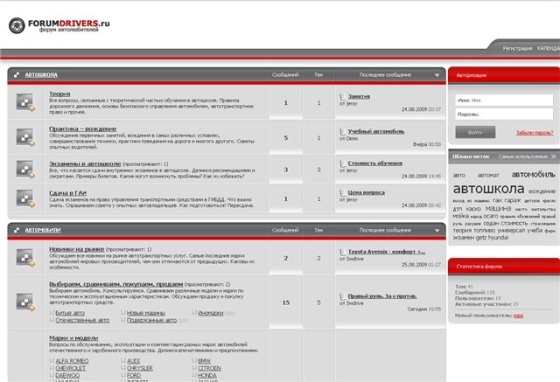Viewport: 560px width, 382px height.
Task: Focus the Имя username field
Action: [504, 101]
